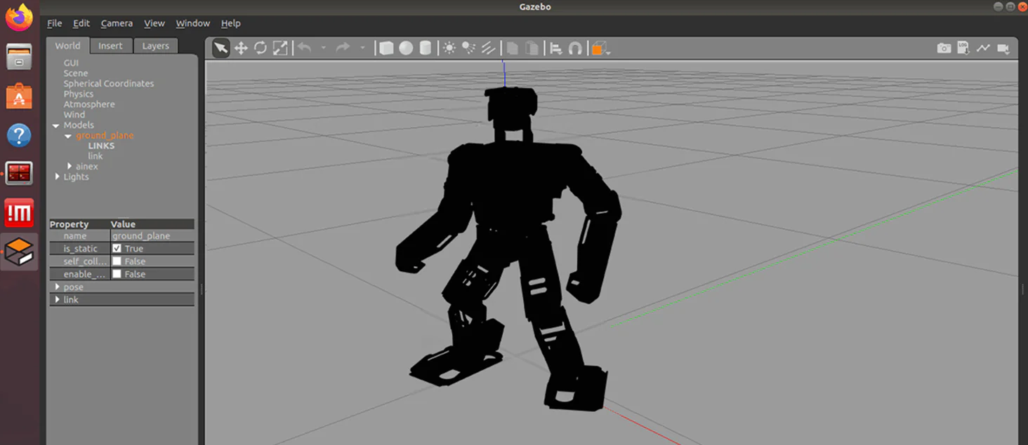Open the plot graph tool
1028x445 pixels.
(x=983, y=48)
